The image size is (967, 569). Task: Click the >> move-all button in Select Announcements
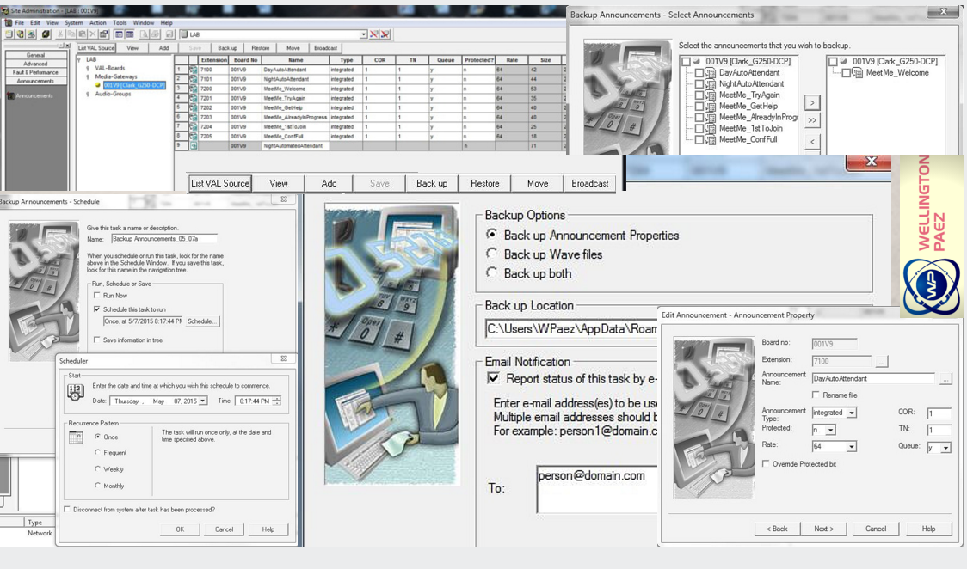(x=812, y=120)
